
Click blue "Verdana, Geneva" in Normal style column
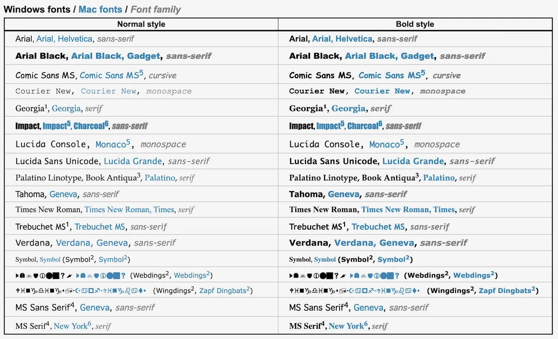click(92, 243)
